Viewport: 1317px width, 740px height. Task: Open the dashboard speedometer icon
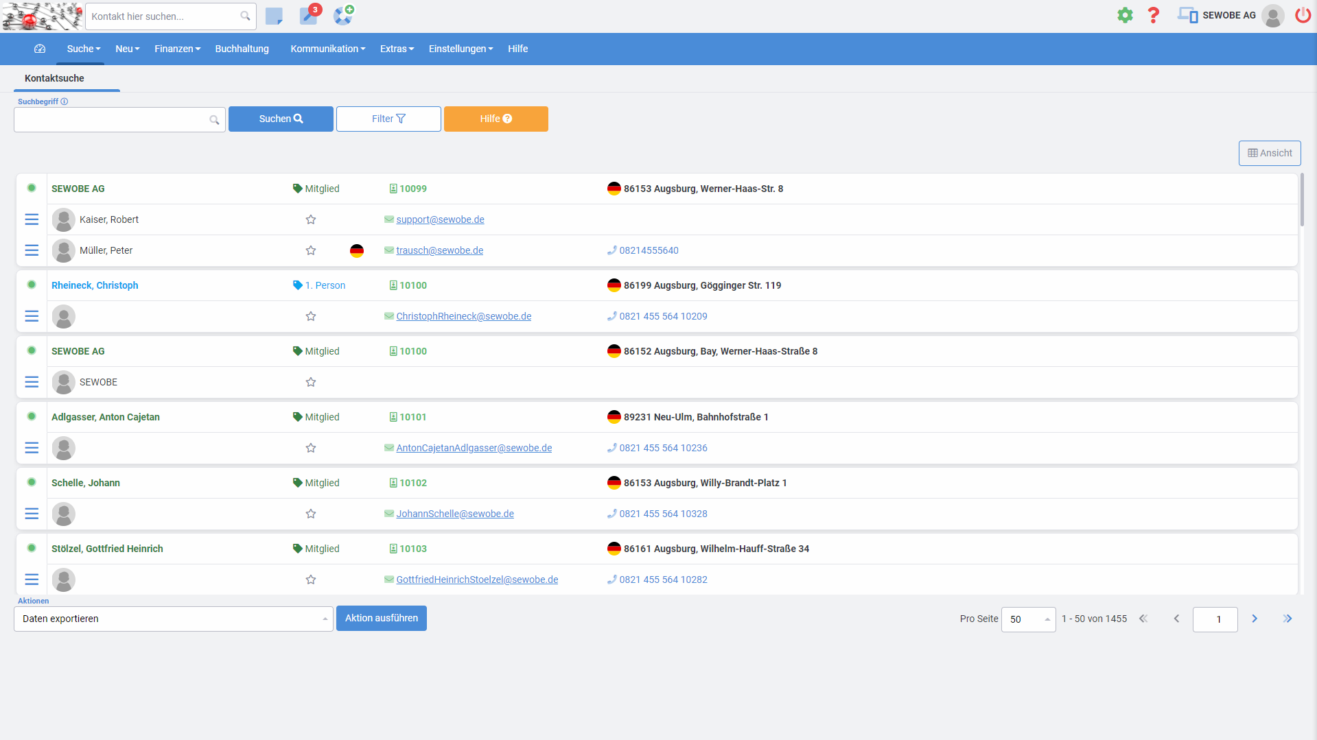[x=40, y=49]
